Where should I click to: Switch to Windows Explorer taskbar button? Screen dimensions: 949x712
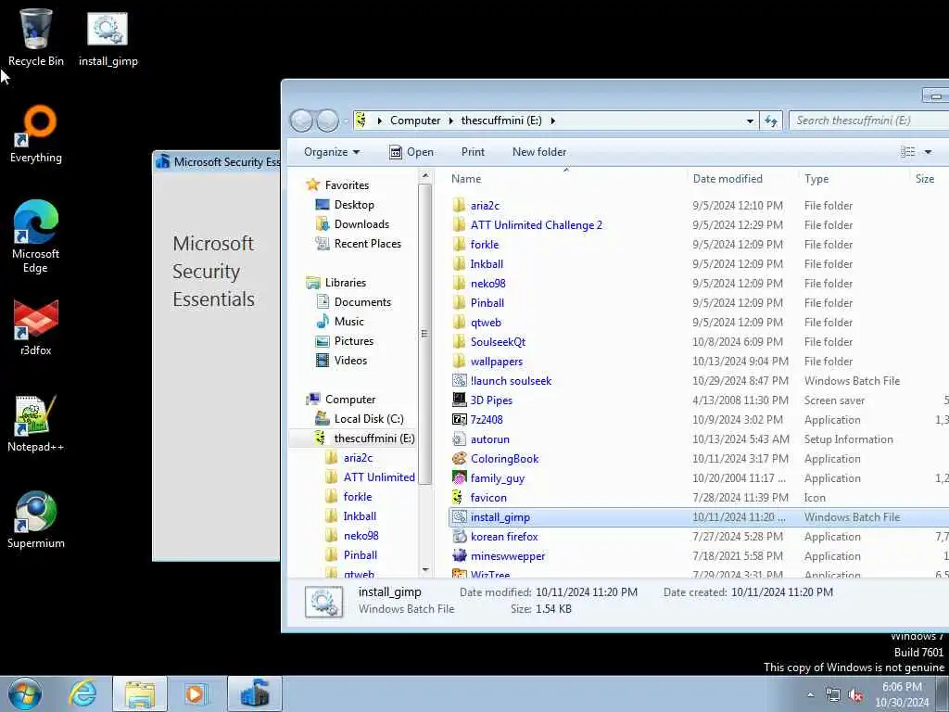[140, 693]
